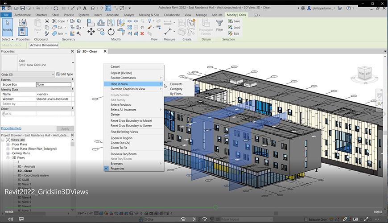Image resolution: width=388 pixels, height=223 pixels.
Task: Click the captions icon in video player
Action: coord(21,219)
